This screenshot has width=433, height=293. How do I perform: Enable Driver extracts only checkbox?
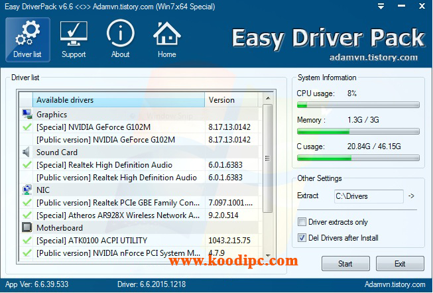[x=302, y=222]
